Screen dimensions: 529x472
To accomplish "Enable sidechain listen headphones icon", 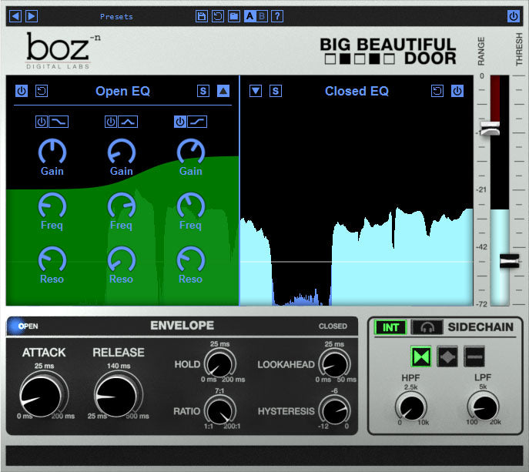I will click(x=427, y=327).
